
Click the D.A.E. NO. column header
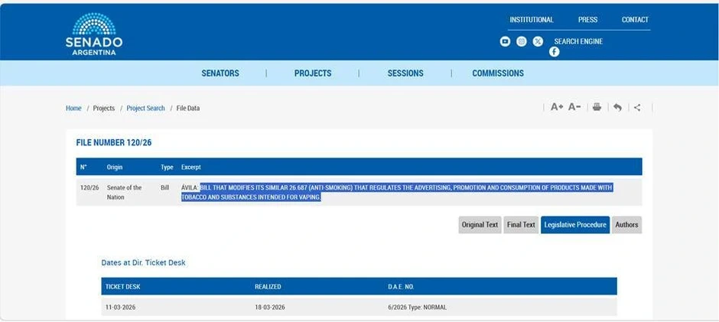[401, 287]
